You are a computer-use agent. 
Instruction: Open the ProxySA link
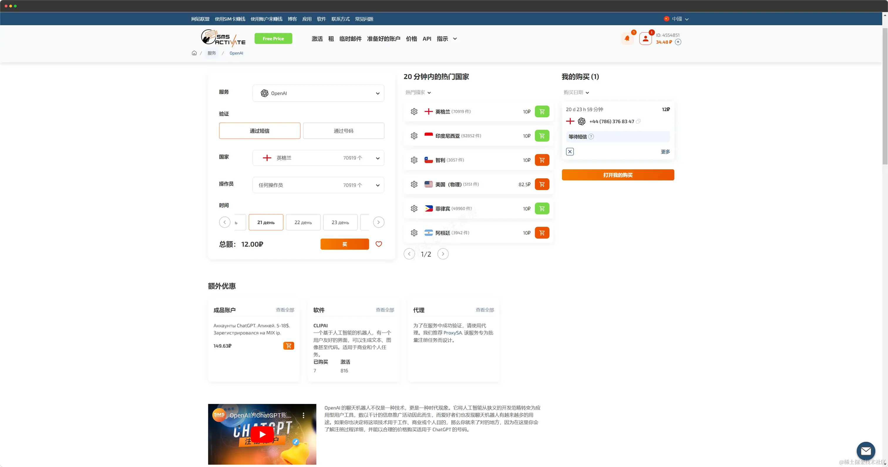click(x=453, y=333)
